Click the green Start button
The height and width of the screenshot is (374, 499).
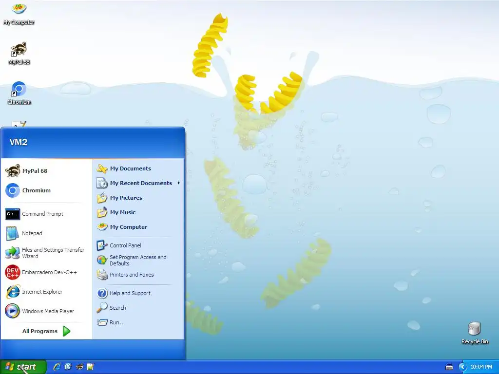pos(23,367)
